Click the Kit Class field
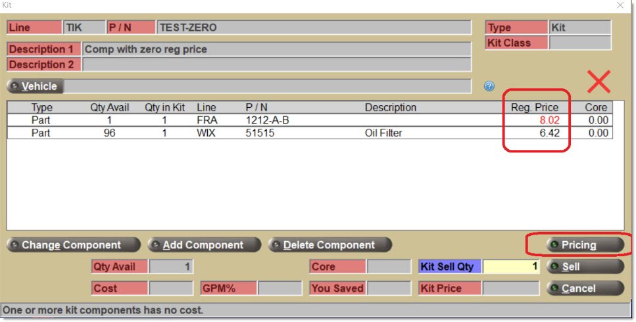636x322 pixels. coord(579,43)
